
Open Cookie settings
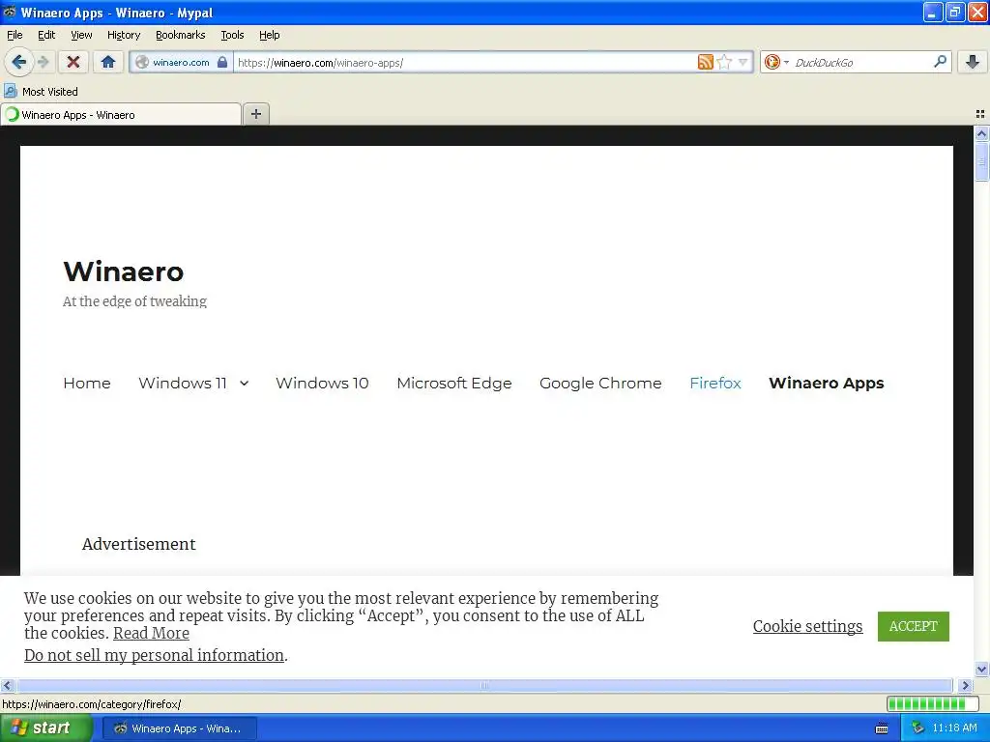[x=807, y=626]
